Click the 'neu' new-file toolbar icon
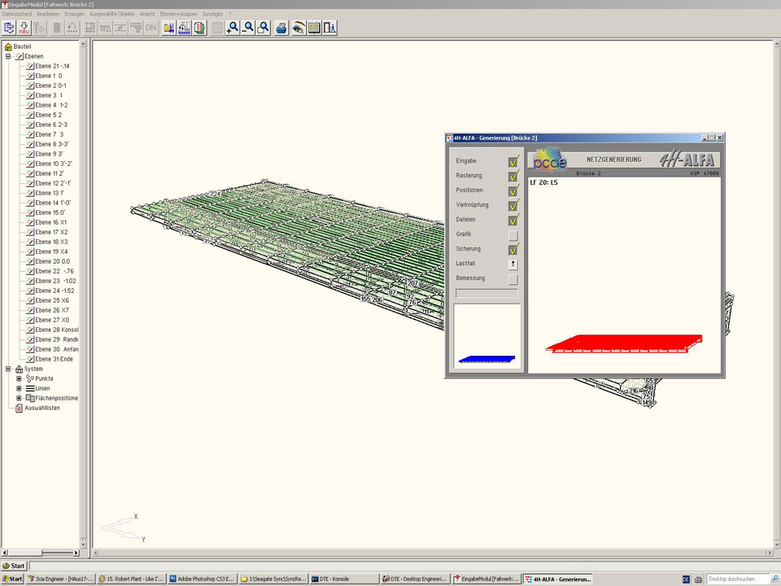Screen dimensions: 781x586 [x=24, y=28]
